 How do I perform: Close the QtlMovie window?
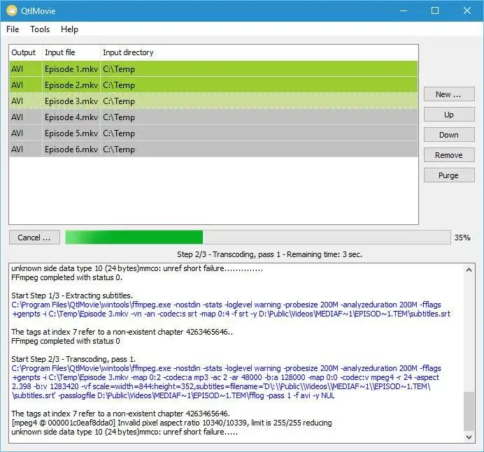(467, 10)
